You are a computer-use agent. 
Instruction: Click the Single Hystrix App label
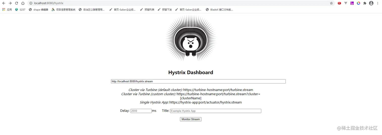click(154, 102)
